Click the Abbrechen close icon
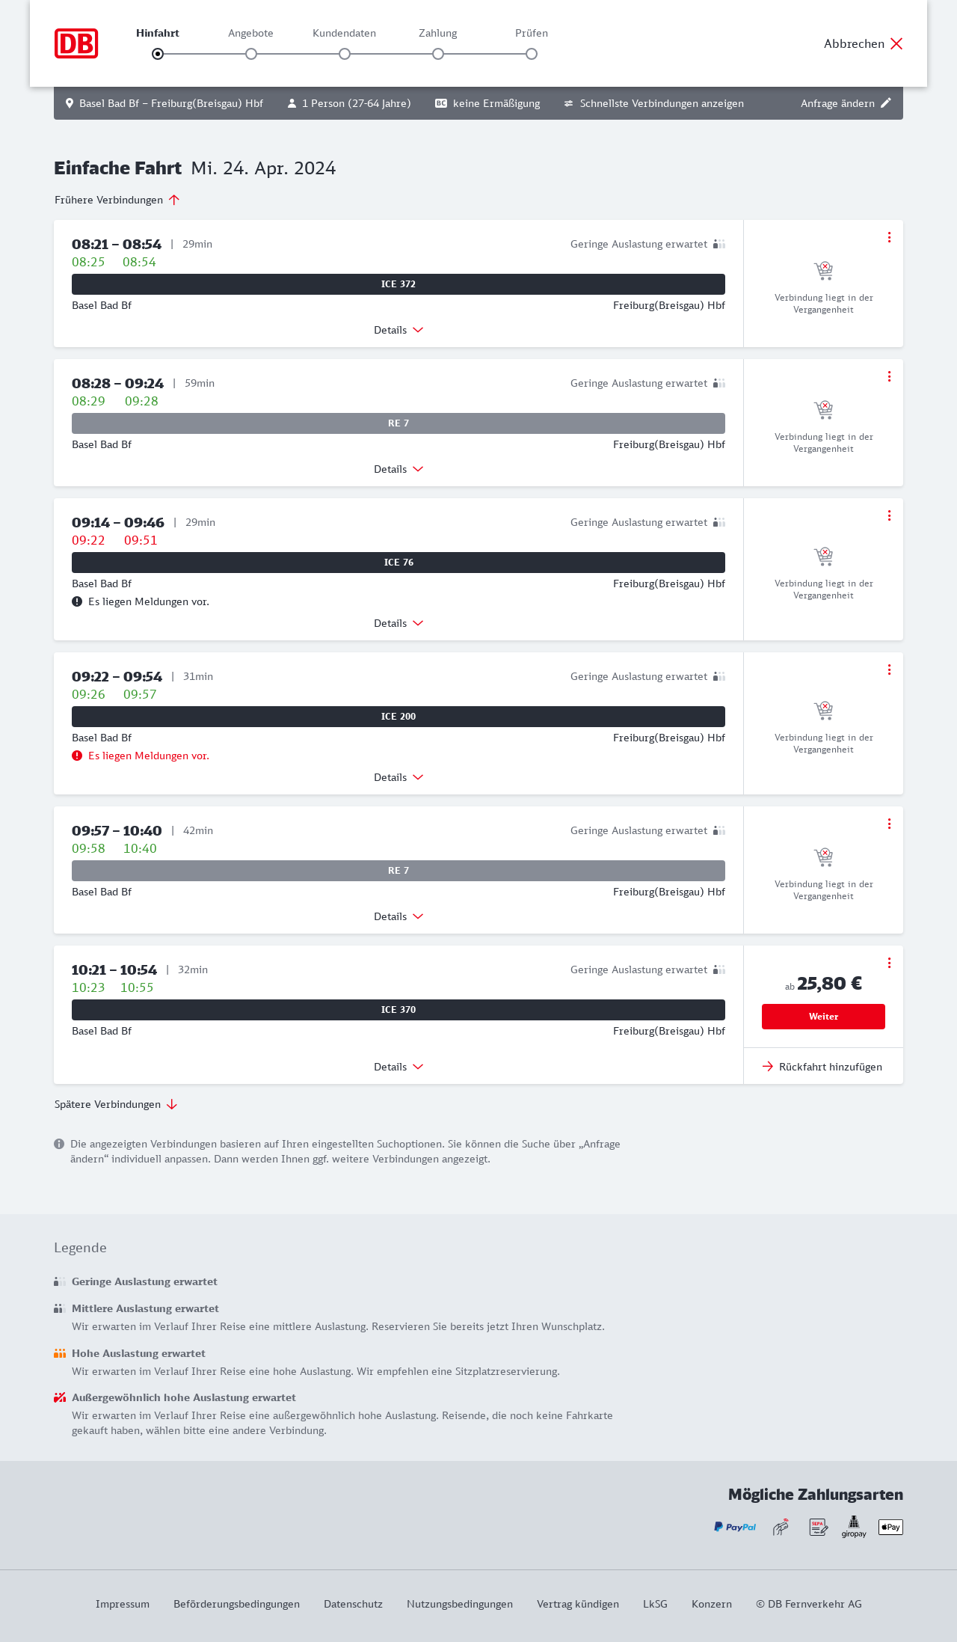957x1642 pixels. pos(896,43)
